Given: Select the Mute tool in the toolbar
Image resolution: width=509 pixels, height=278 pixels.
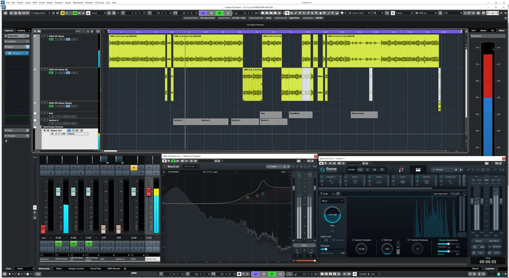Looking at the screenshot, I should [312, 13].
